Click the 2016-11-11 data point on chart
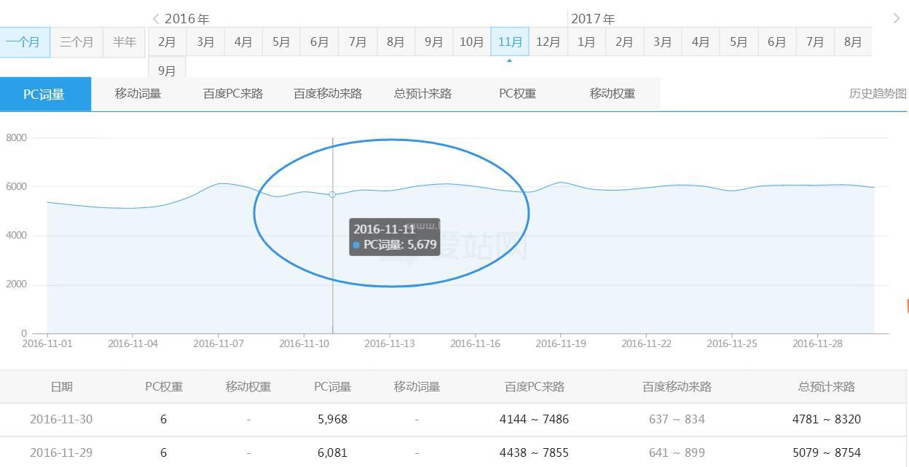 tap(333, 194)
